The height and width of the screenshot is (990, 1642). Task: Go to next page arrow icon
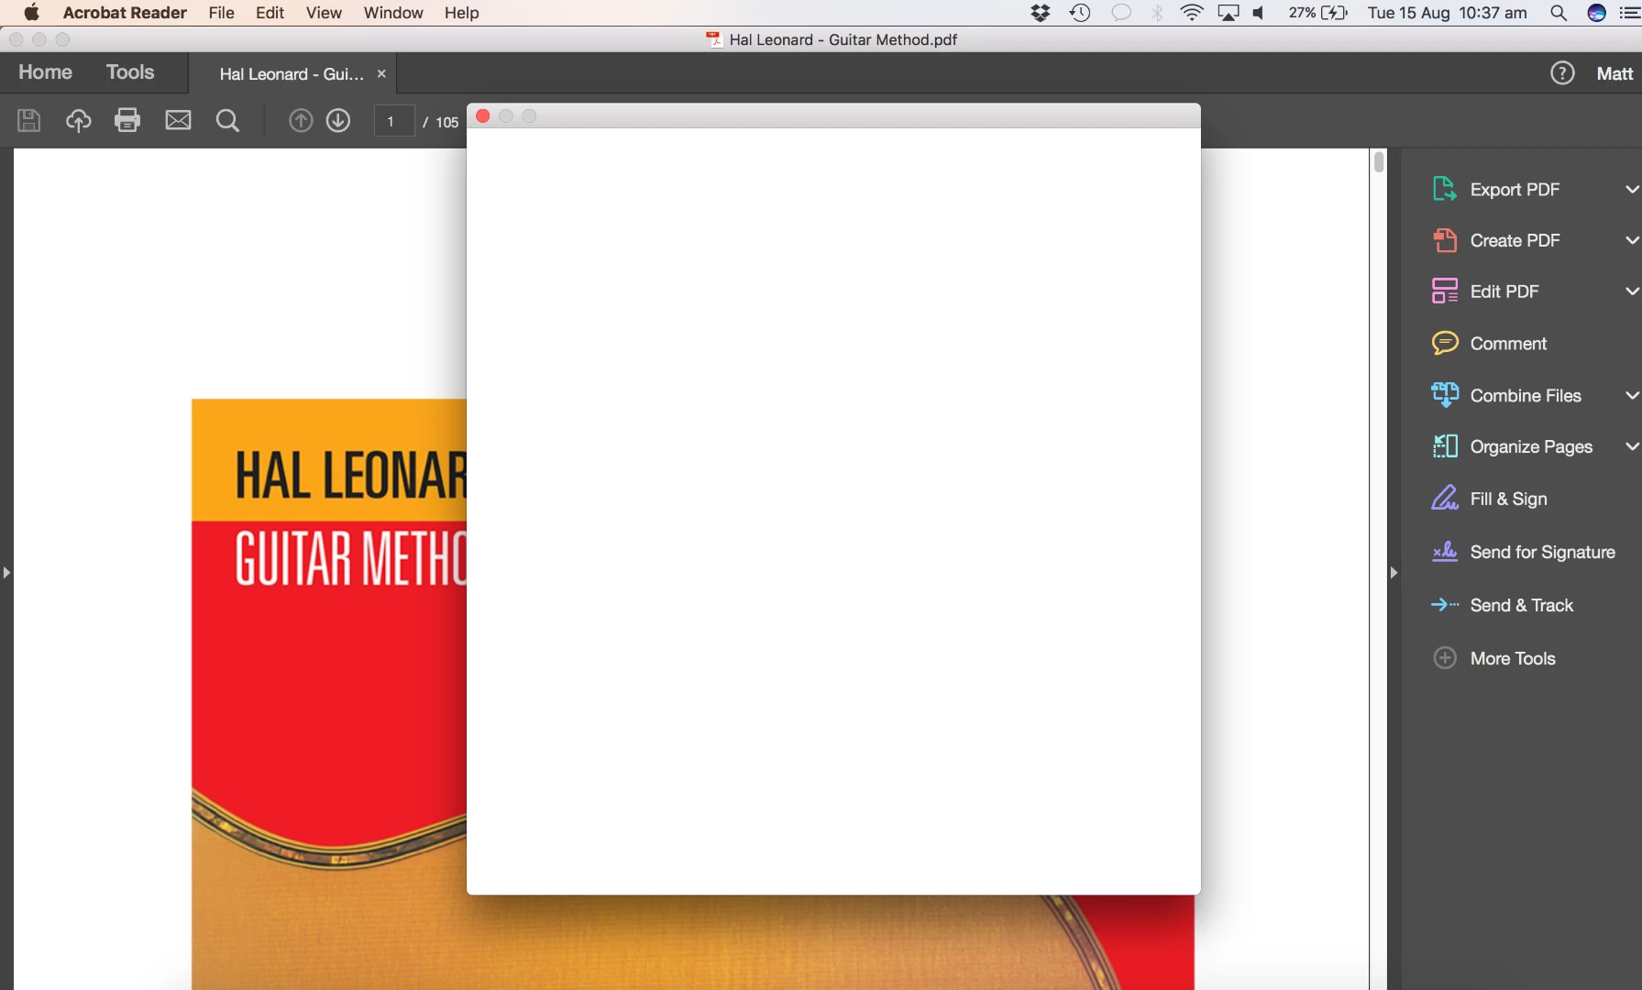338,120
